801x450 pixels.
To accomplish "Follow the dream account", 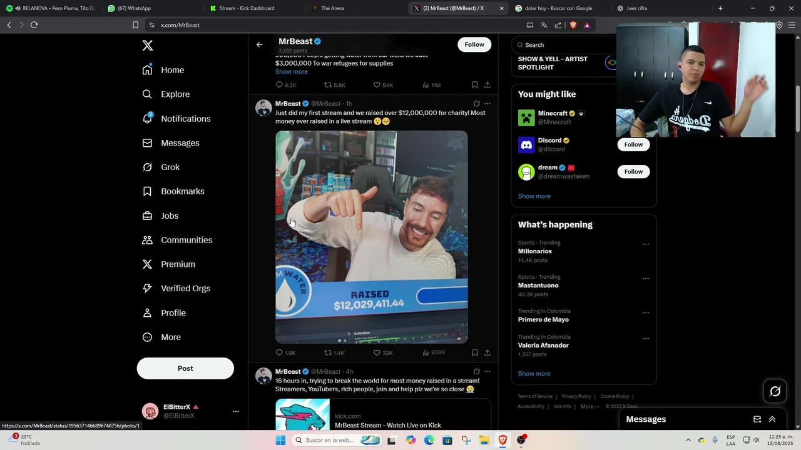I will point(633,172).
